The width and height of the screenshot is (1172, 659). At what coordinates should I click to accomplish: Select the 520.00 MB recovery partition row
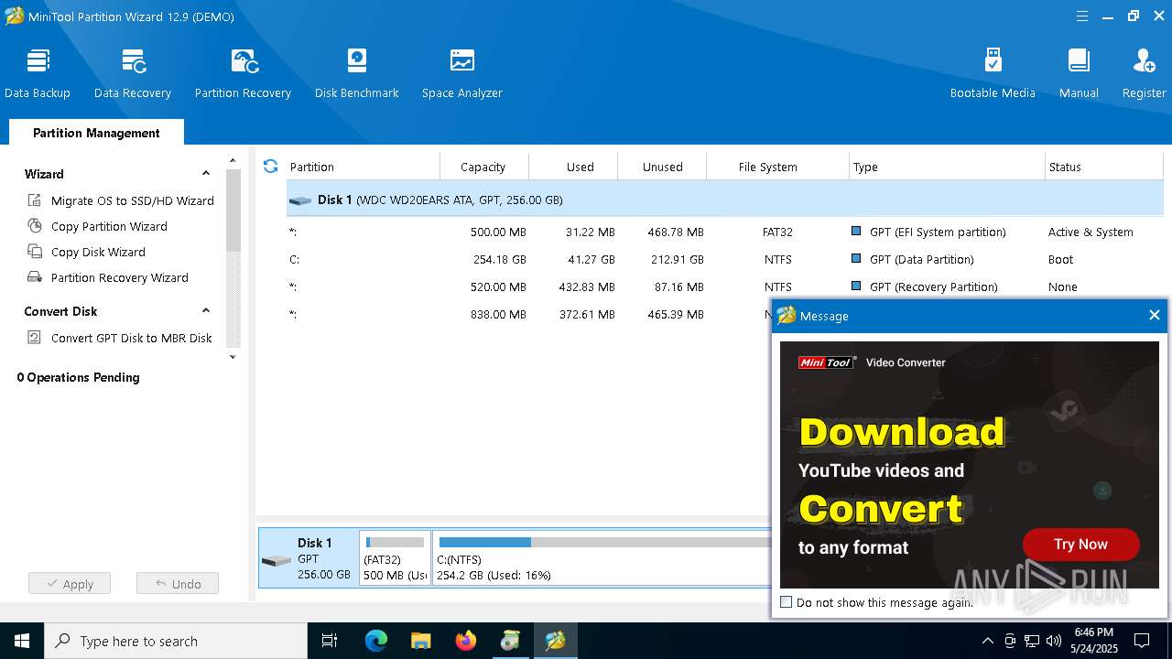click(x=725, y=286)
